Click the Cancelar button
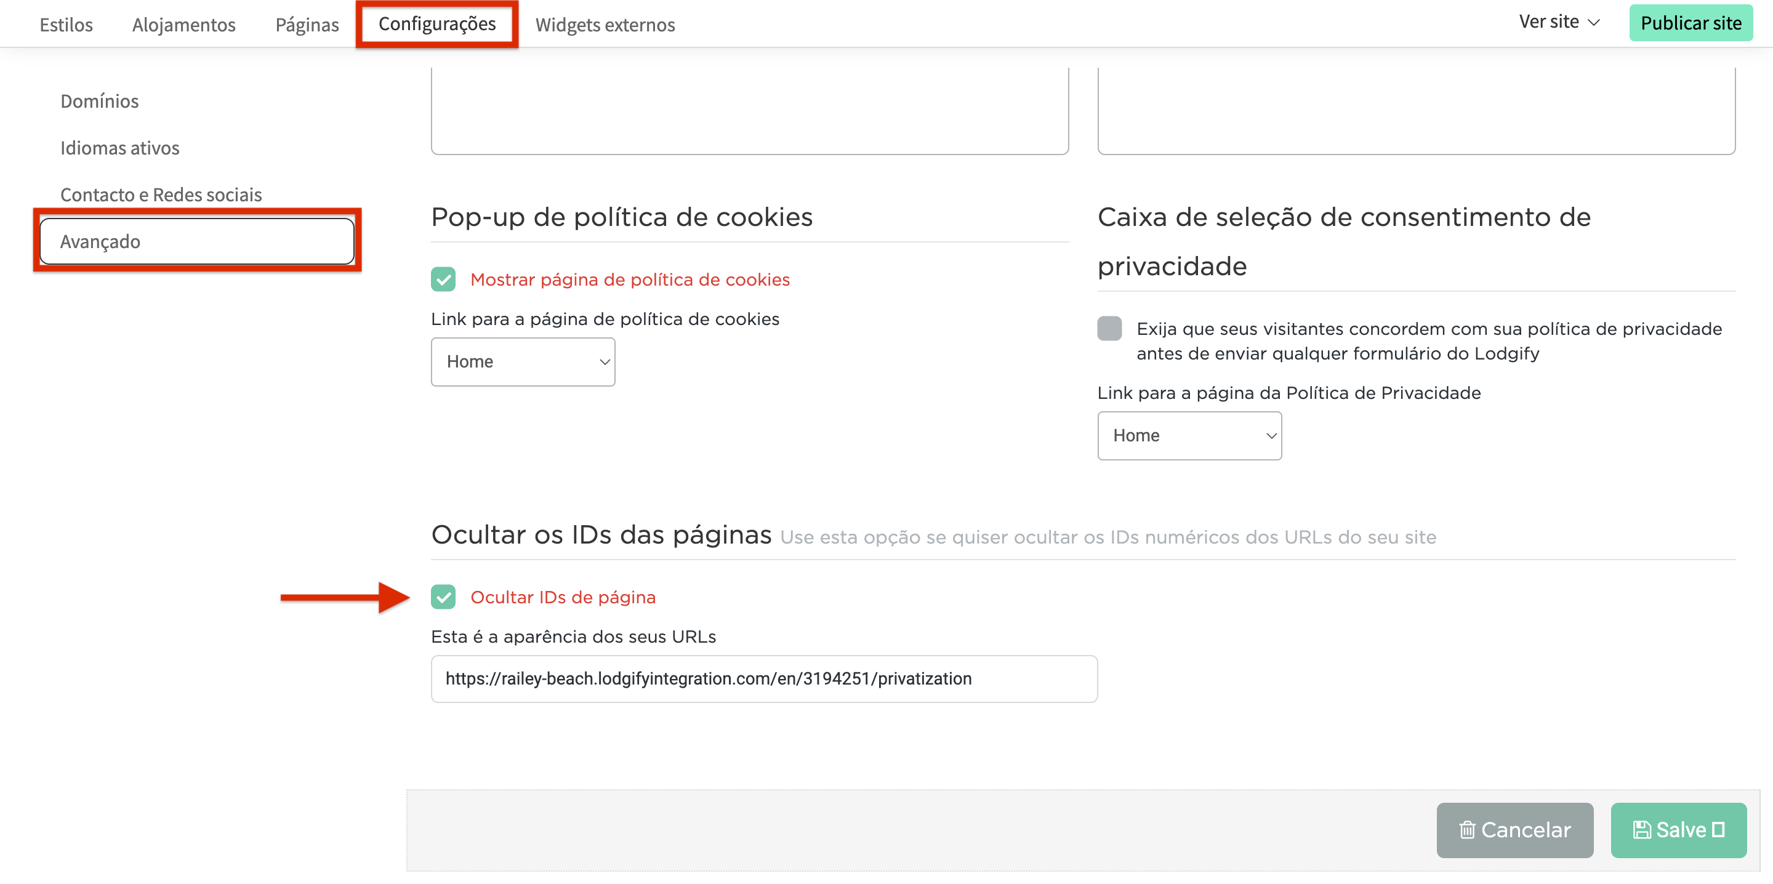1773x884 pixels. tap(1514, 830)
